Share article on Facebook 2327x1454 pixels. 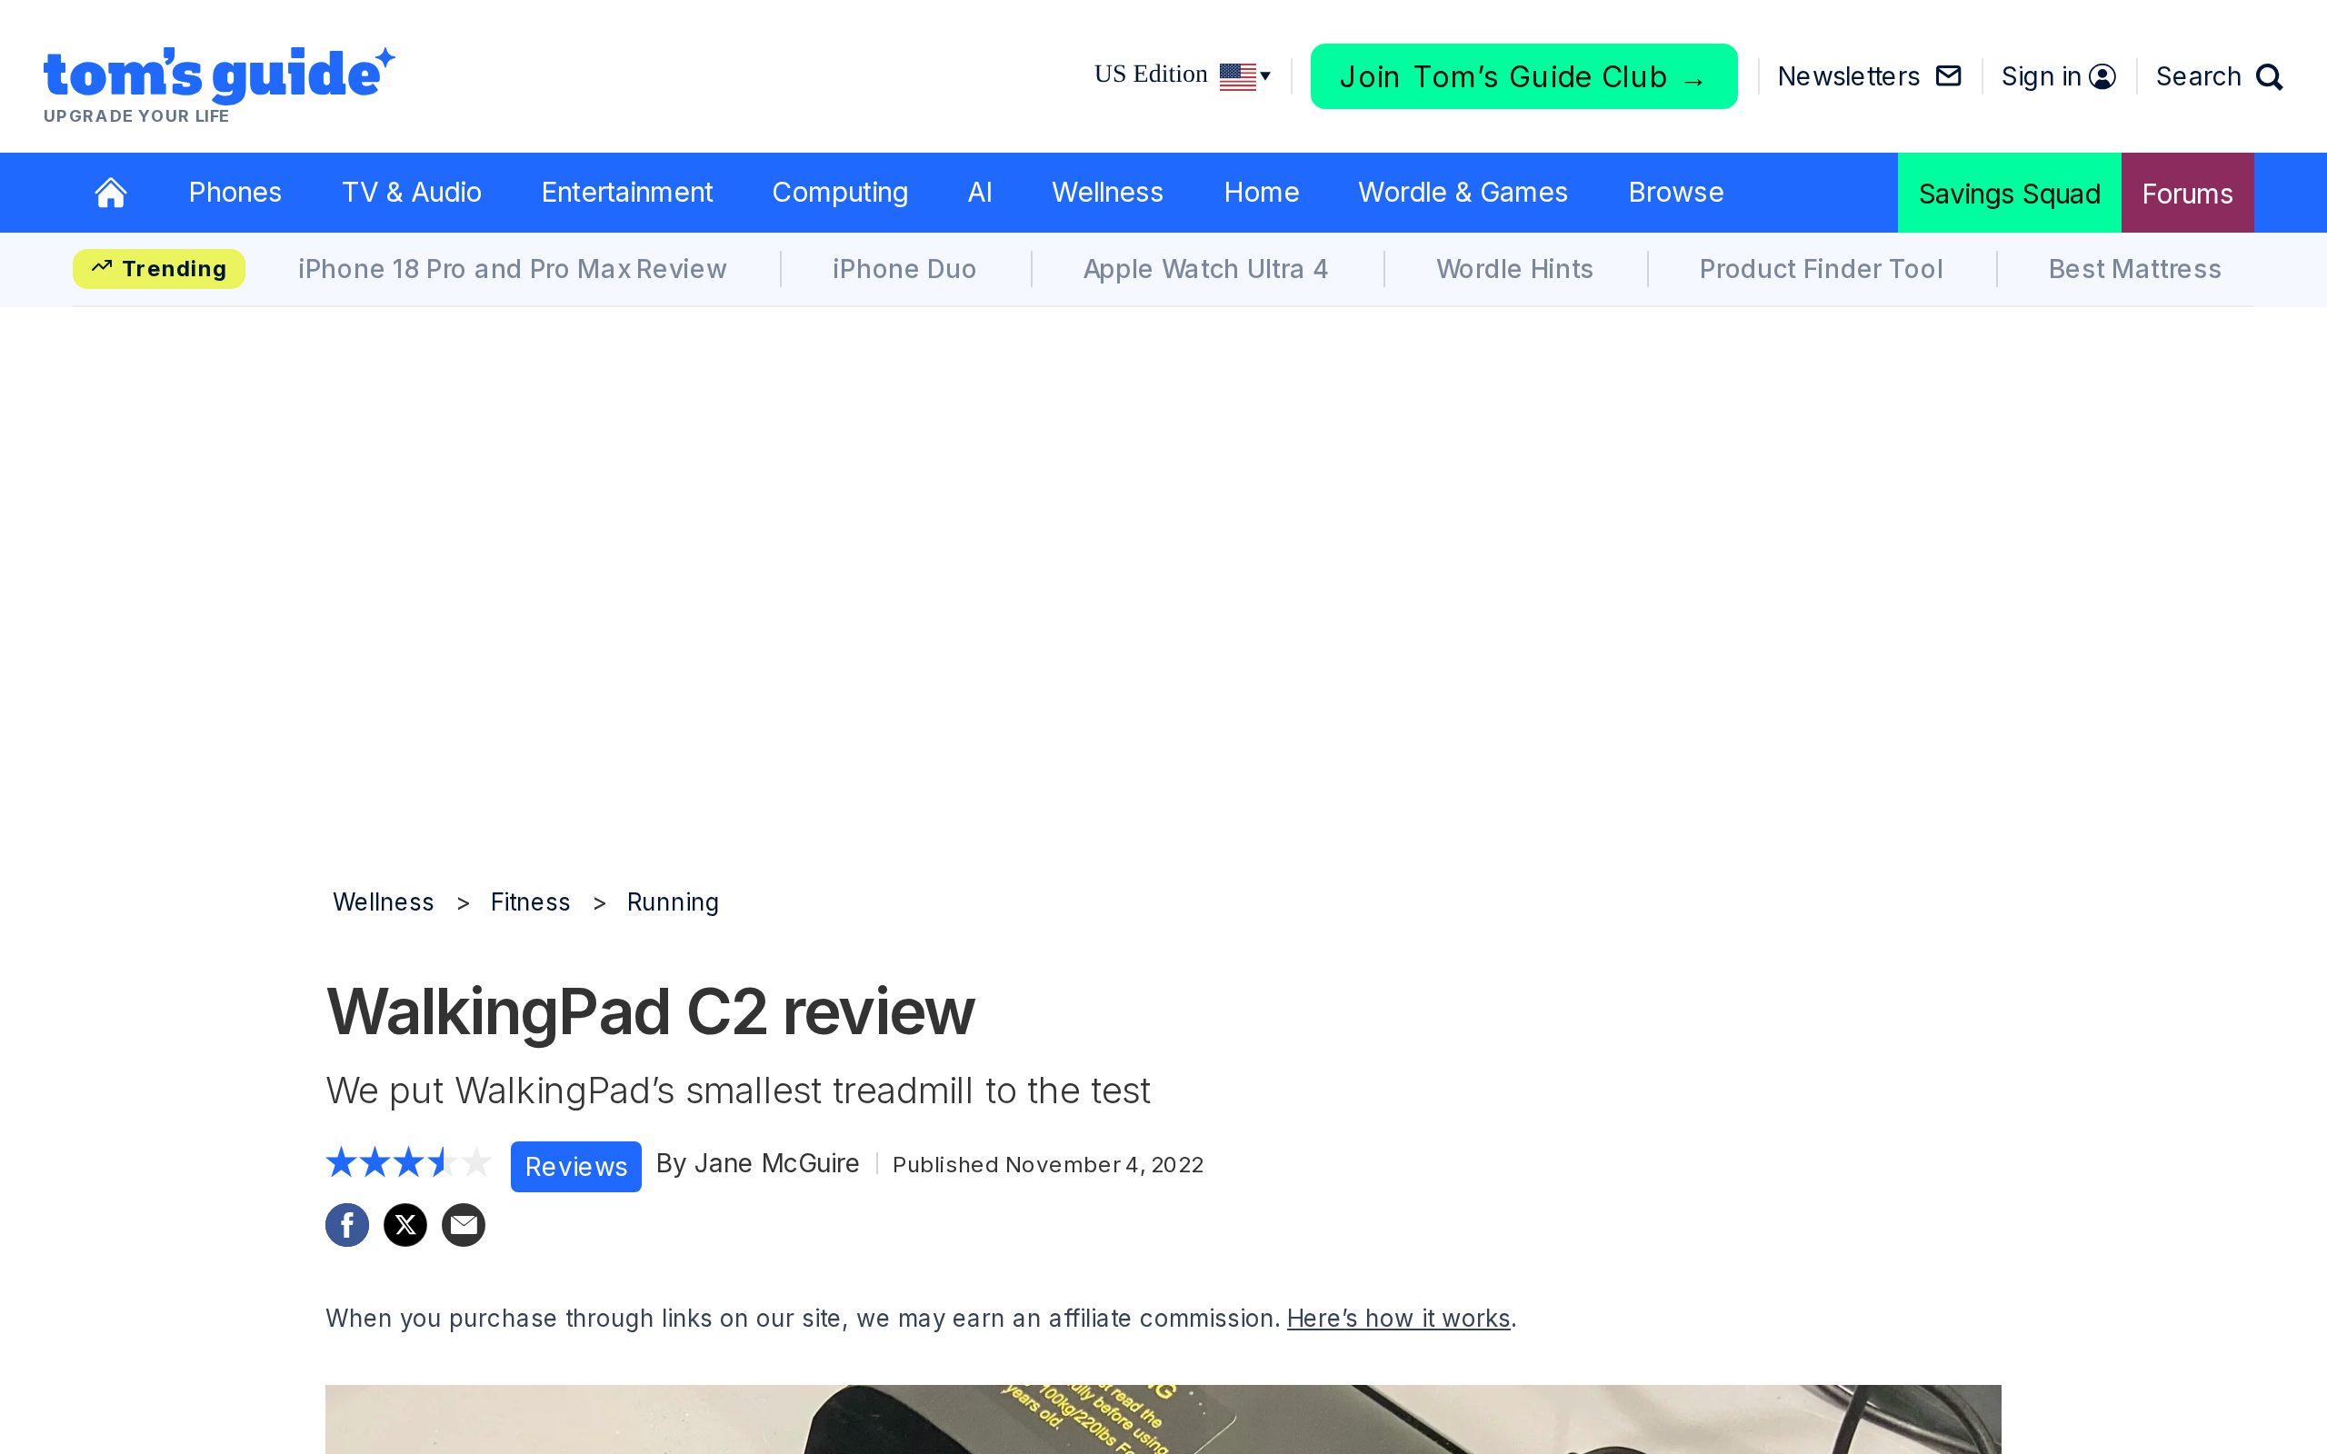tap(347, 1224)
